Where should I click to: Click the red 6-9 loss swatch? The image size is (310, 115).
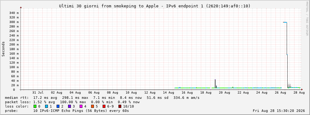[x=104, y=106]
